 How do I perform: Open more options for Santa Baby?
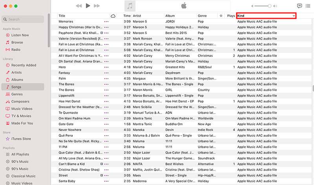(x=106, y=181)
